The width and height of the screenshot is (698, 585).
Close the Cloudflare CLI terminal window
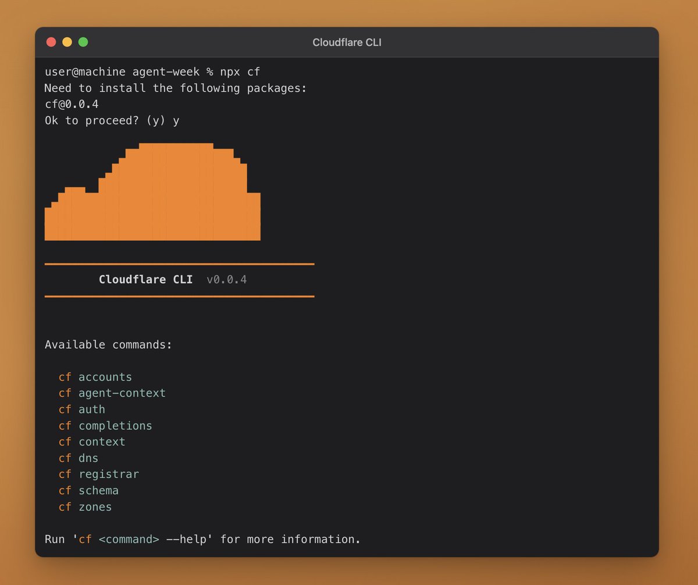51,42
